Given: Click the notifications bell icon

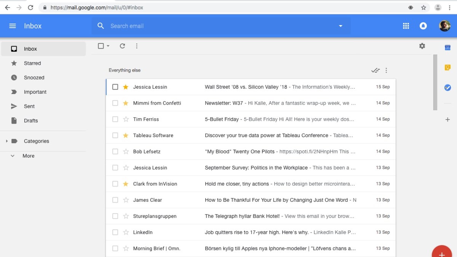Looking at the screenshot, I should coord(423,26).
